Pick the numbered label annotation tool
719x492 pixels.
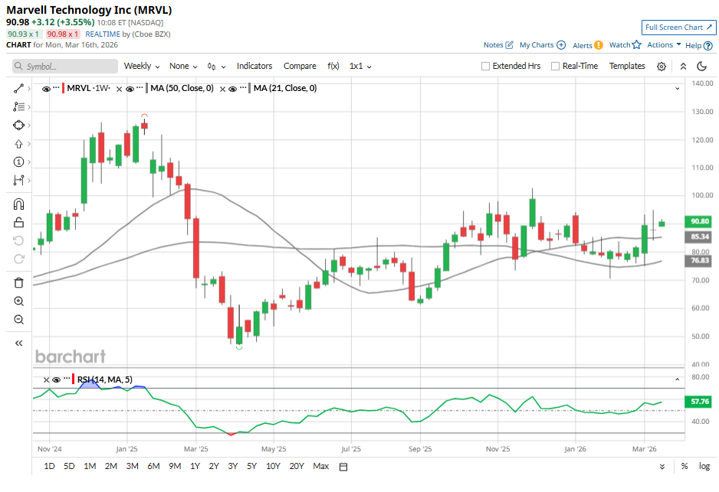pos(18,162)
